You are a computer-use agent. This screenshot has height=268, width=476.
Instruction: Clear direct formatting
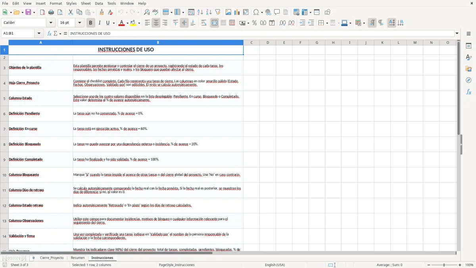pyautogui.click(x=111, y=12)
